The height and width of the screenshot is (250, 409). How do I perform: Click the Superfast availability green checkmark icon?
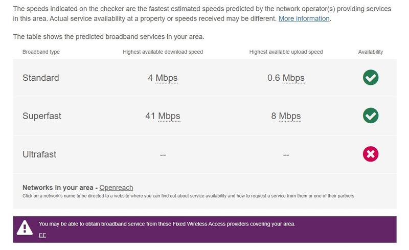tap(371, 116)
